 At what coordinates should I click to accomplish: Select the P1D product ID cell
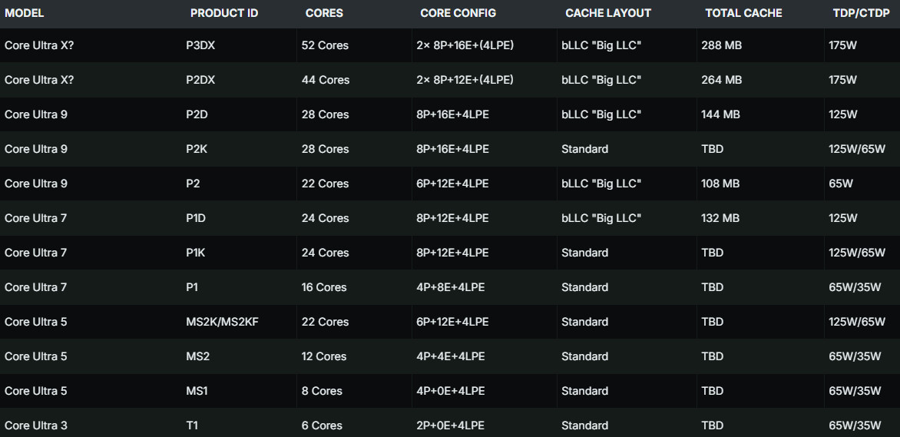196,218
